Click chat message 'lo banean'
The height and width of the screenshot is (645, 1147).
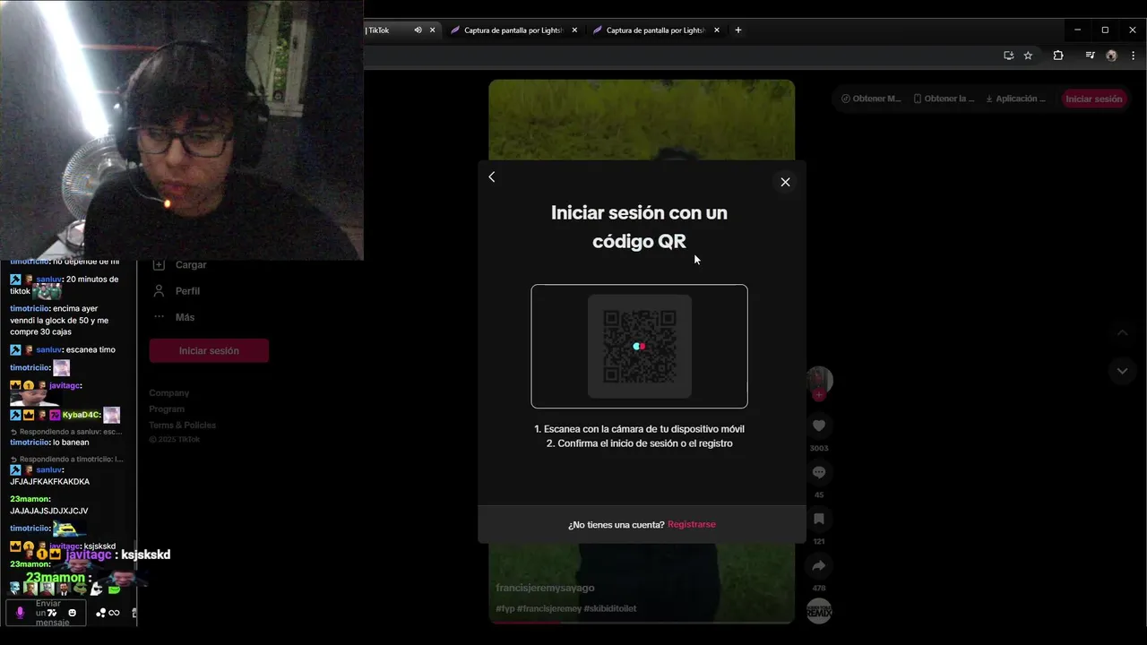tap(69, 443)
